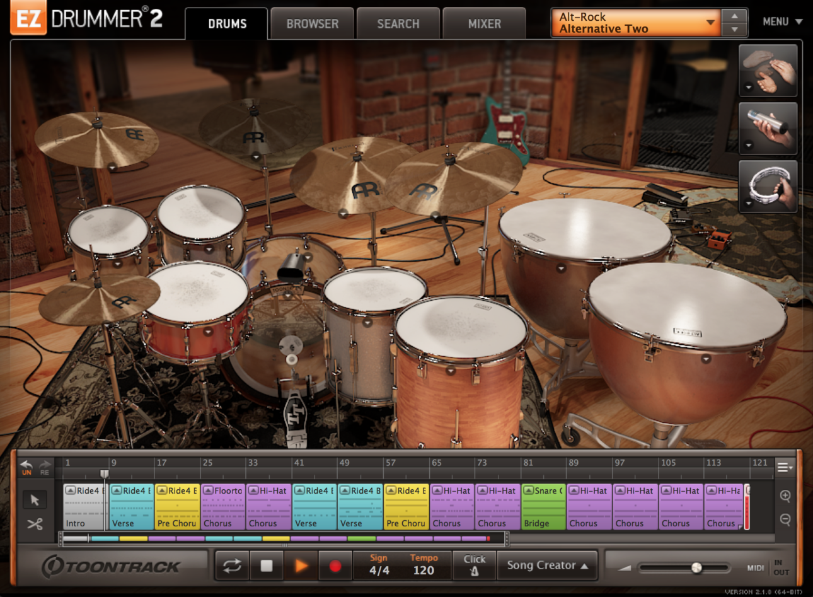Zoom out of the song timeline
The image size is (813, 597).
tap(785, 519)
